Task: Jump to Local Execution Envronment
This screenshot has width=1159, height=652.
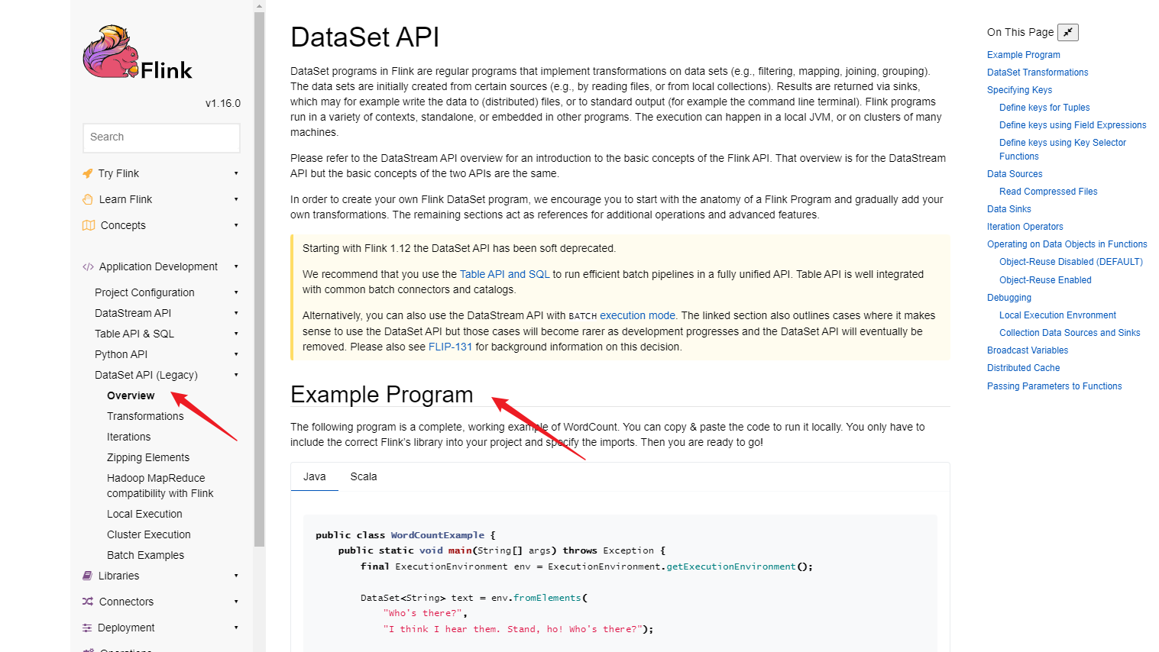Action: pyautogui.click(x=1057, y=315)
